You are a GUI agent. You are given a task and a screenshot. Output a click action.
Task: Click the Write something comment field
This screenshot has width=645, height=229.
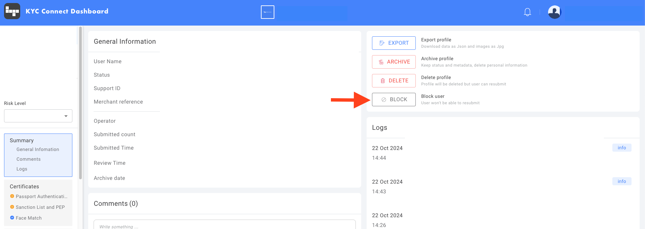click(225, 225)
